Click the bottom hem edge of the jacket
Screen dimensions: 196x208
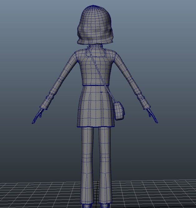93,85
